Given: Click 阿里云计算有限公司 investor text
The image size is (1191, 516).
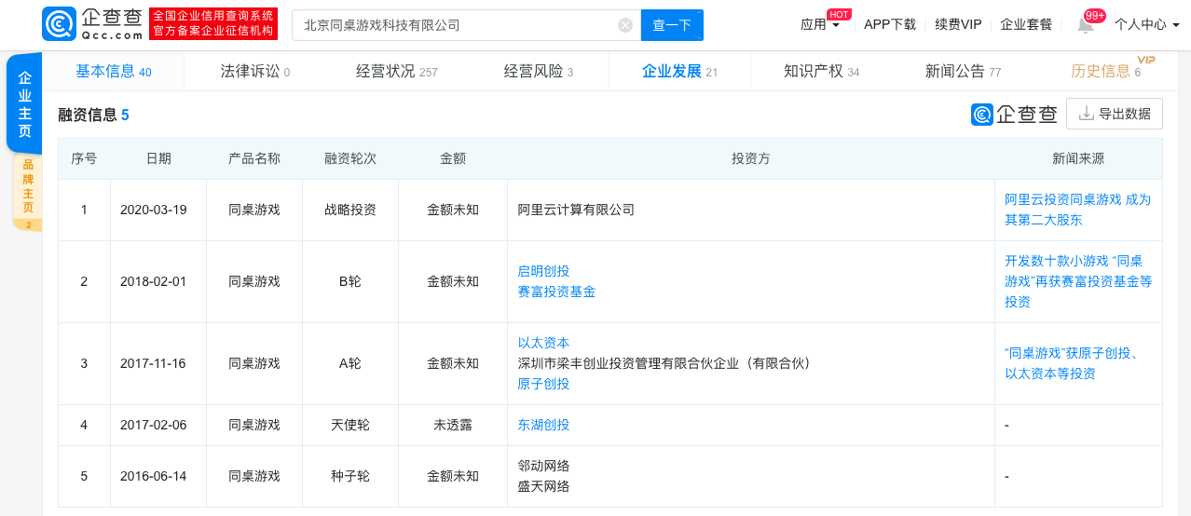Looking at the screenshot, I should 576,210.
